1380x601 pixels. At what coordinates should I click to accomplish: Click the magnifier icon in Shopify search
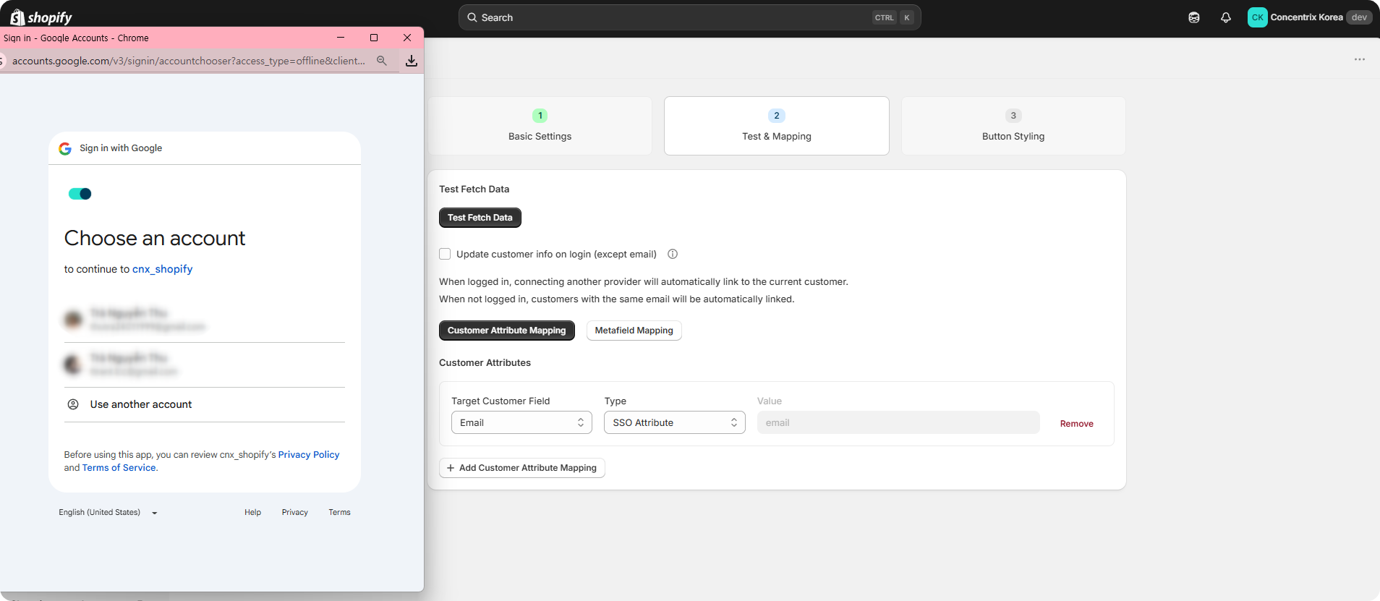coord(472,17)
